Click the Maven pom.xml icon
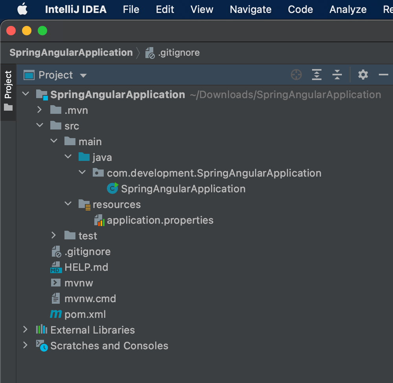 pyautogui.click(x=56, y=314)
